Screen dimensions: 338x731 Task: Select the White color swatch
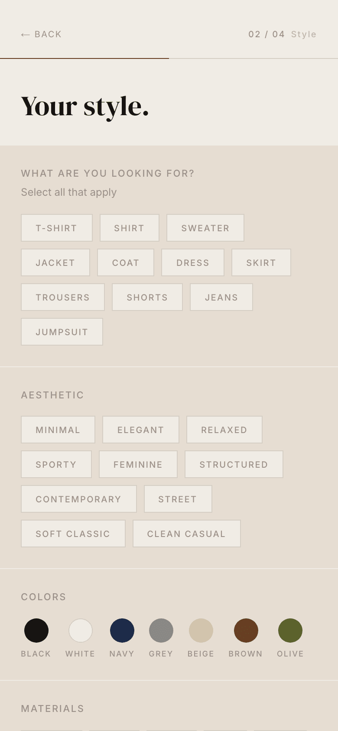pyautogui.click(x=81, y=631)
